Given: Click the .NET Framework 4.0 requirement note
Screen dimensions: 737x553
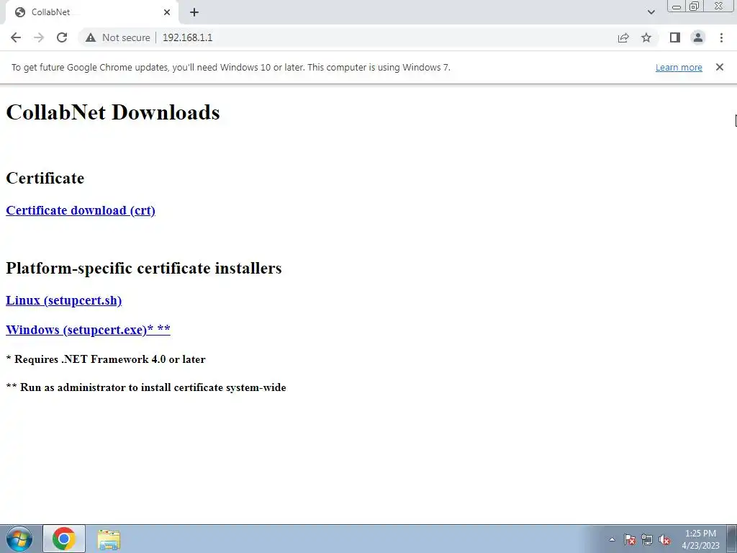Looking at the screenshot, I should pyautogui.click(x=106, y=359).
